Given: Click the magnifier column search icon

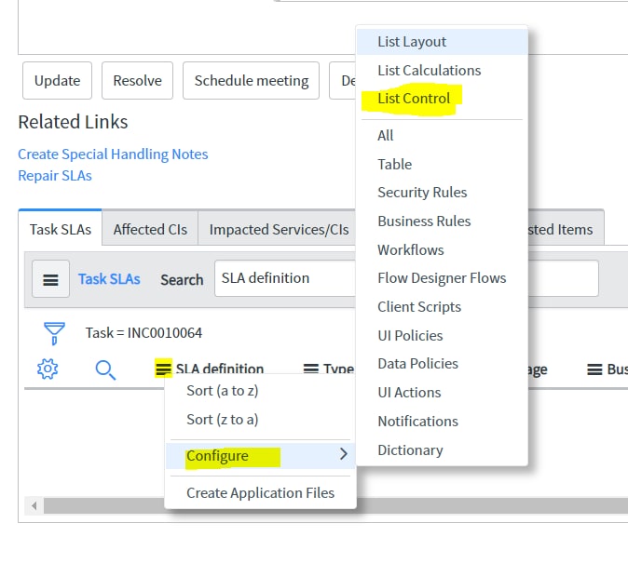Looking at the screenshot, I should click(105, 369).
